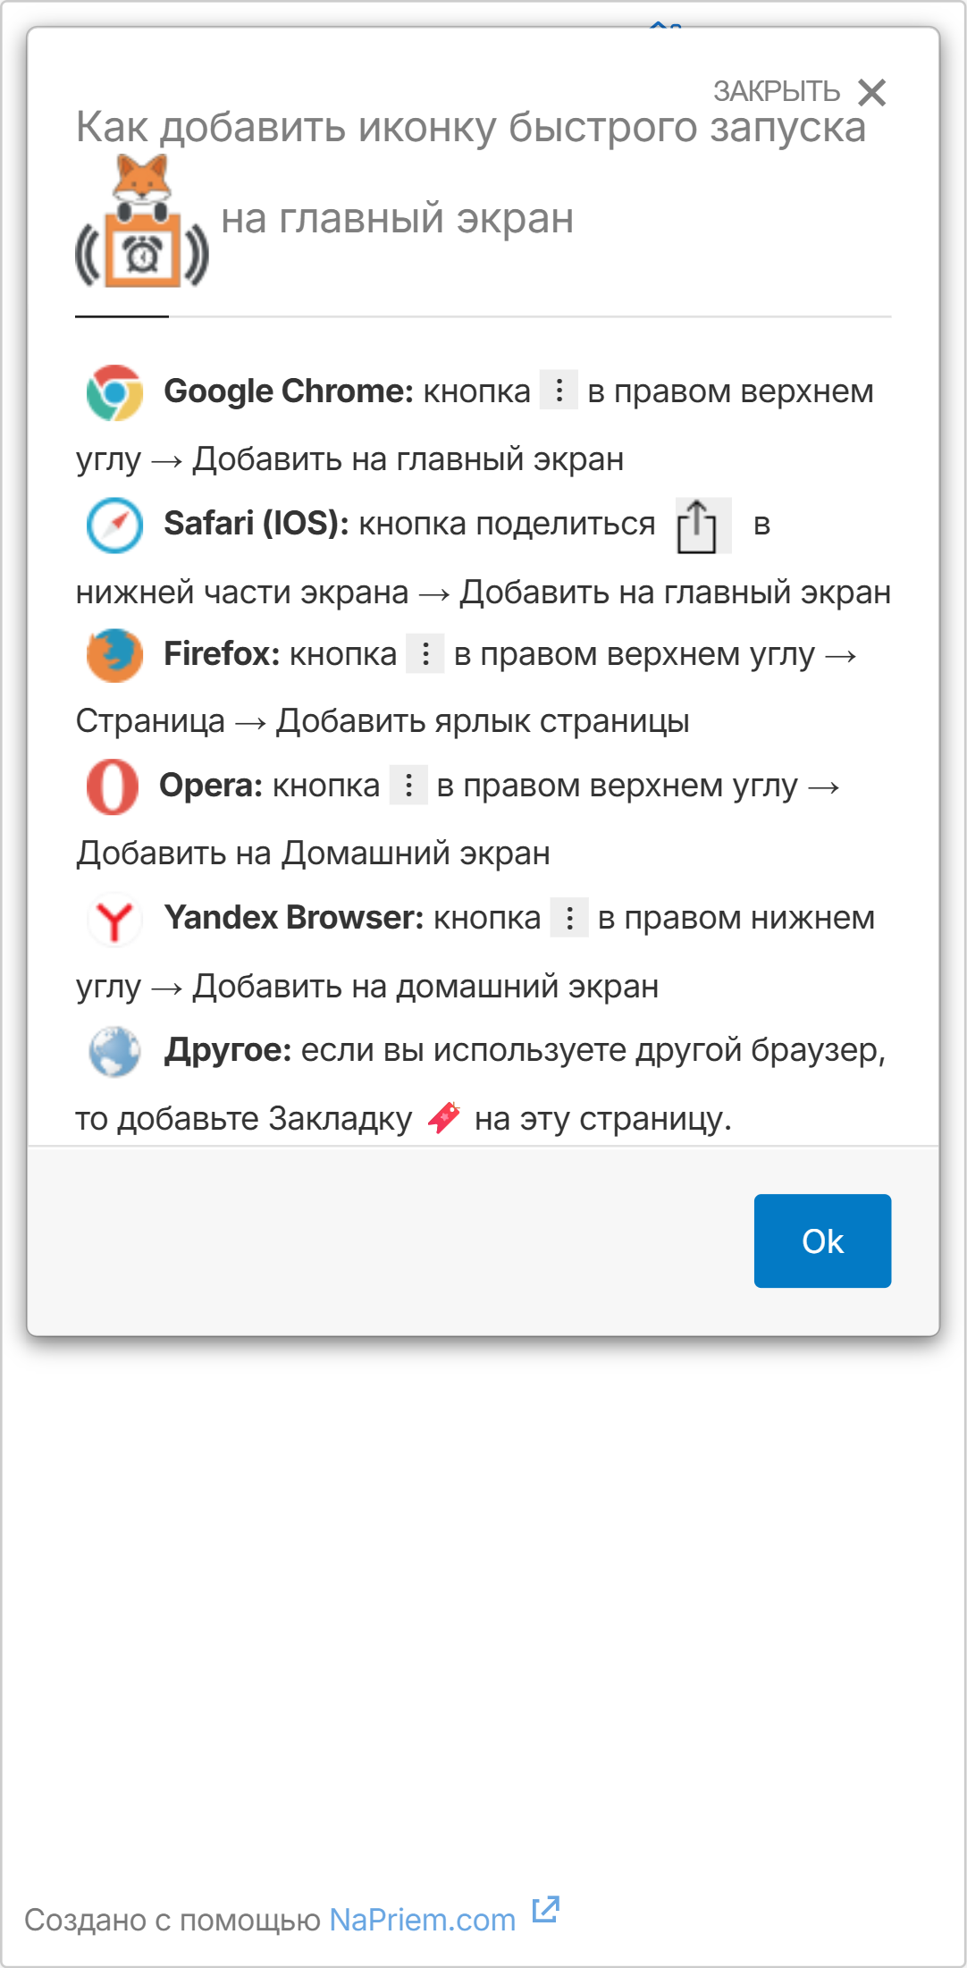Click the Yandex Browser Y icon
Viewport: 967px width, 1968px height.
[x=114, y=919]
